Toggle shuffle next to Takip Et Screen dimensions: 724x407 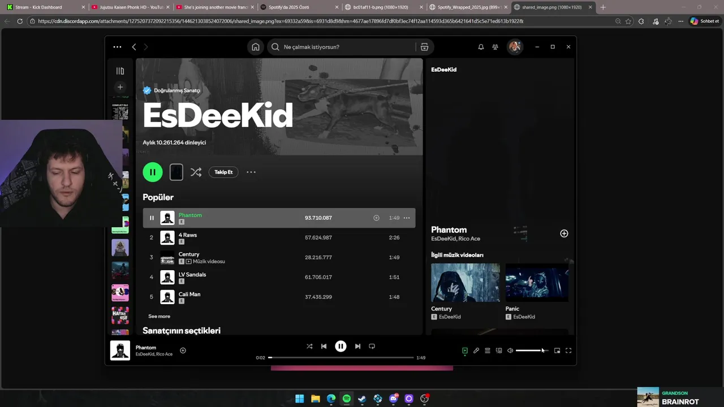coord(196,172)
